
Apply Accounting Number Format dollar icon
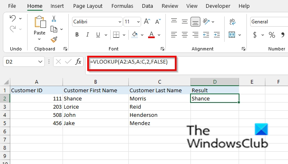tap(255, 34)
